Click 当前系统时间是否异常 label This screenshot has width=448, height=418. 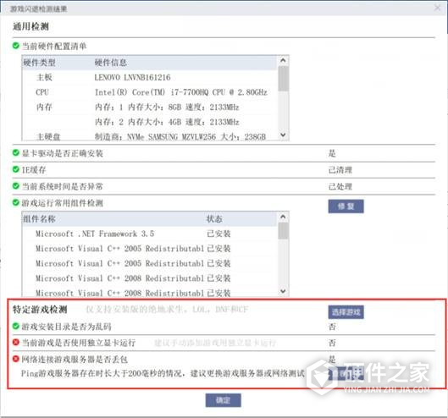click(x=63, y=186)
